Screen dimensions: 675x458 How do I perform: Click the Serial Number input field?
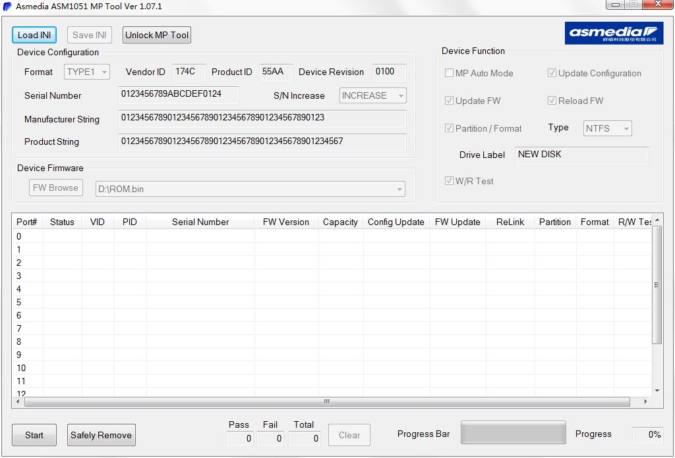pyautogui.click(x=178, y=95)
